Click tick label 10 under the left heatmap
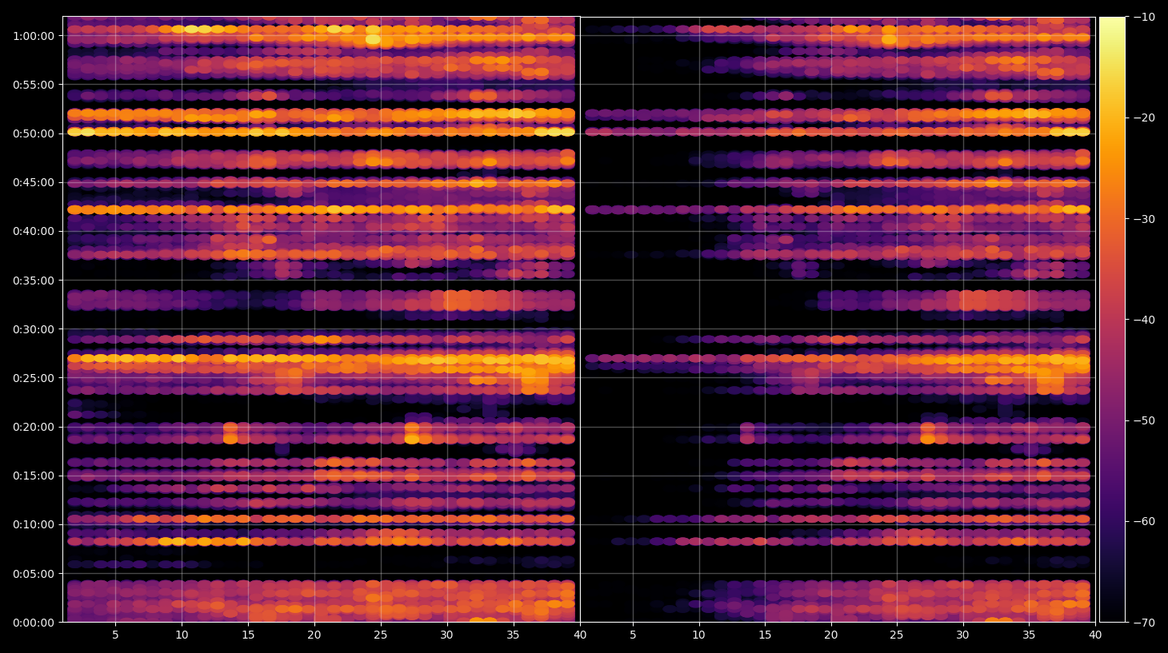Screen dimensions: 1168x653 pos(182,635)
